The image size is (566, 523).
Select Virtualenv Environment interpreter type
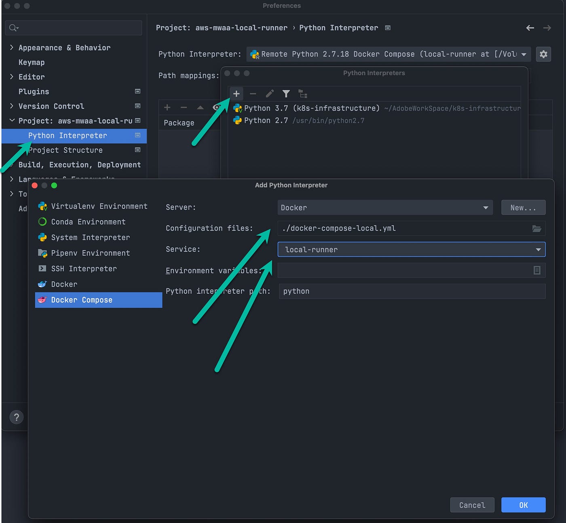pyautogui.click(x=99, y=206)
